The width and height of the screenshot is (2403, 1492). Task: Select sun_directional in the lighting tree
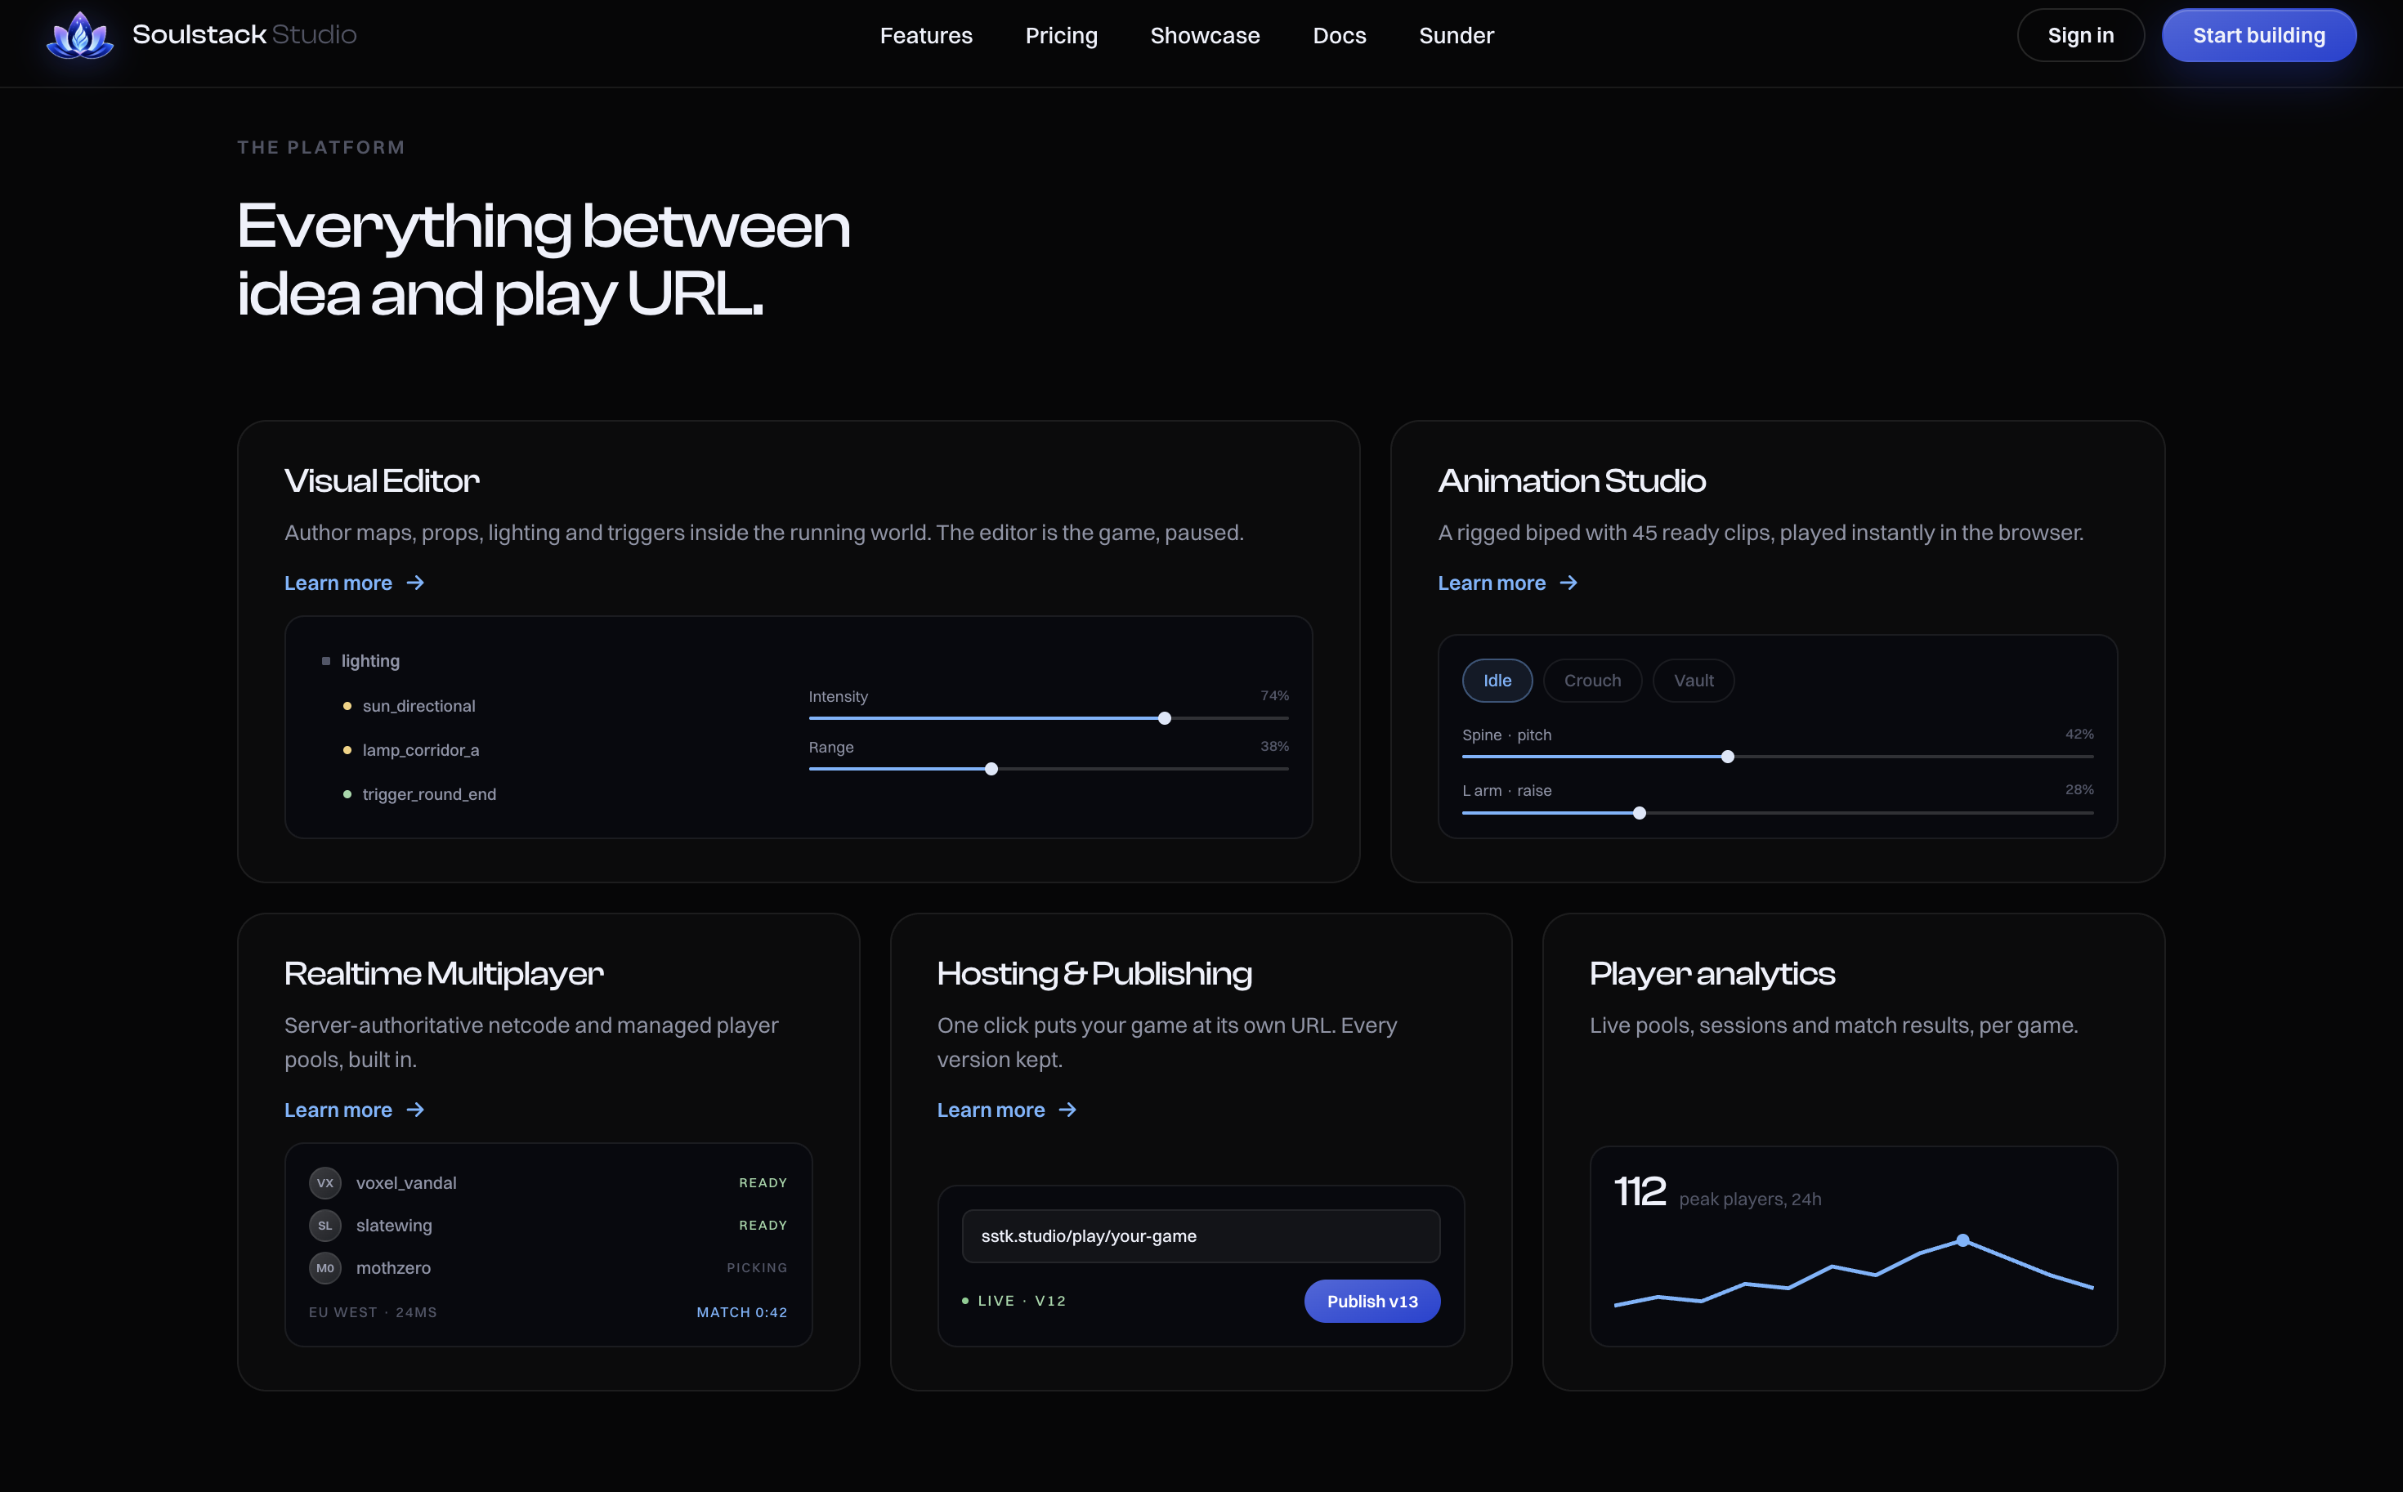[x=409, y=705]
